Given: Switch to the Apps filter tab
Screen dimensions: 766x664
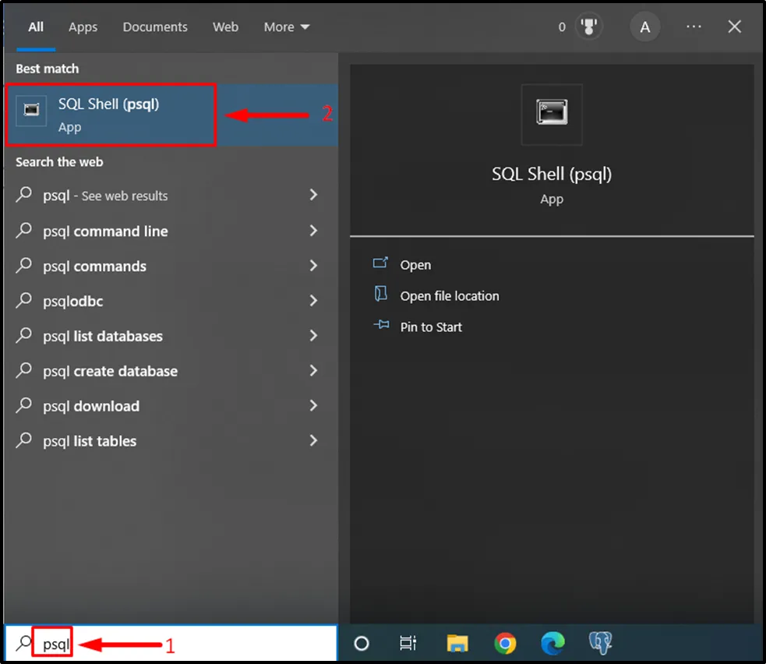Looking at the screenshot, I should tap(83, 27).
